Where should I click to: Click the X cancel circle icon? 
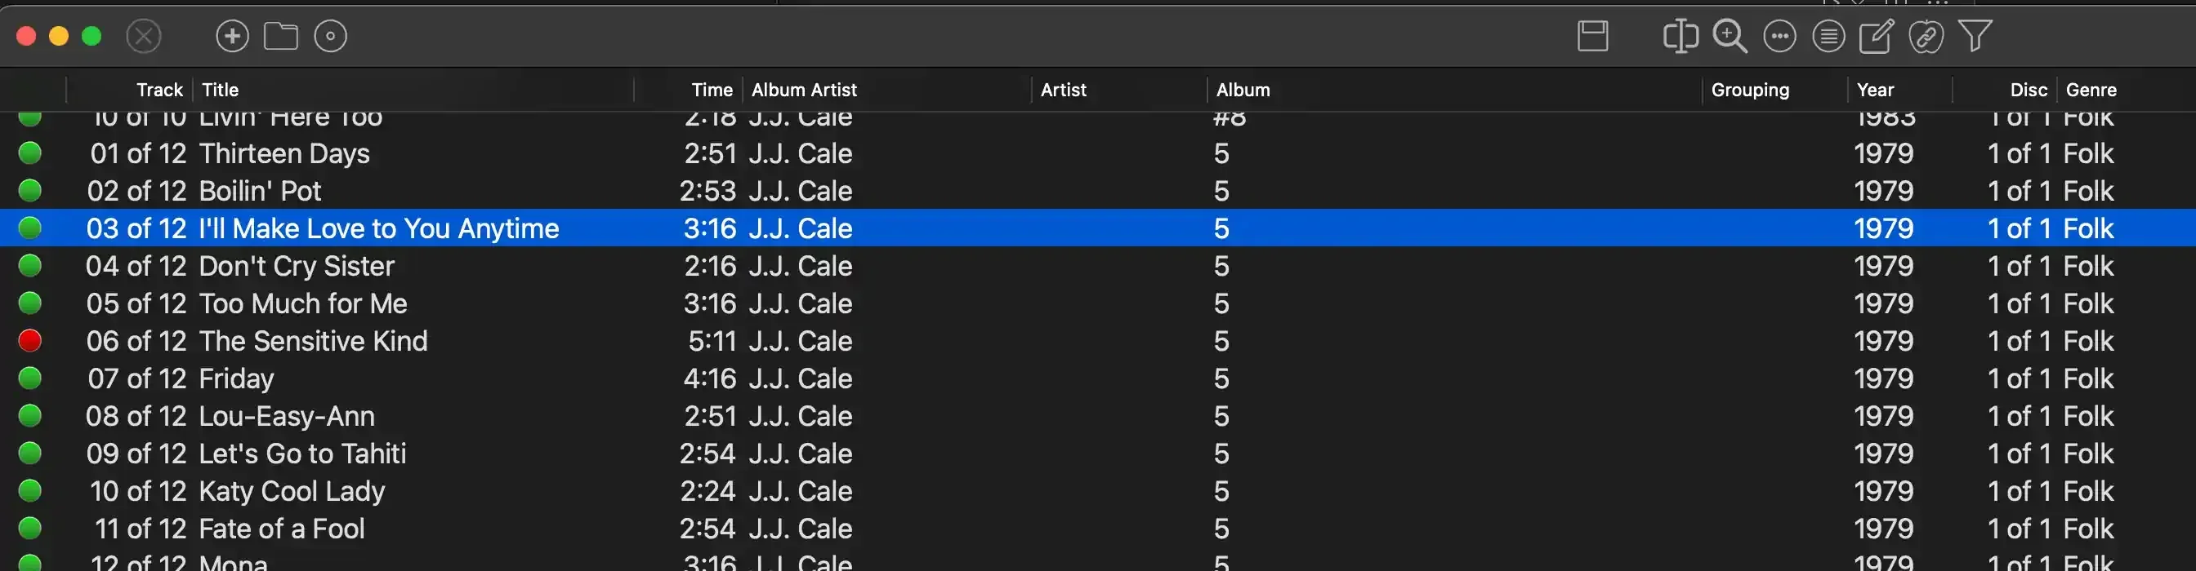coord(143,36)
